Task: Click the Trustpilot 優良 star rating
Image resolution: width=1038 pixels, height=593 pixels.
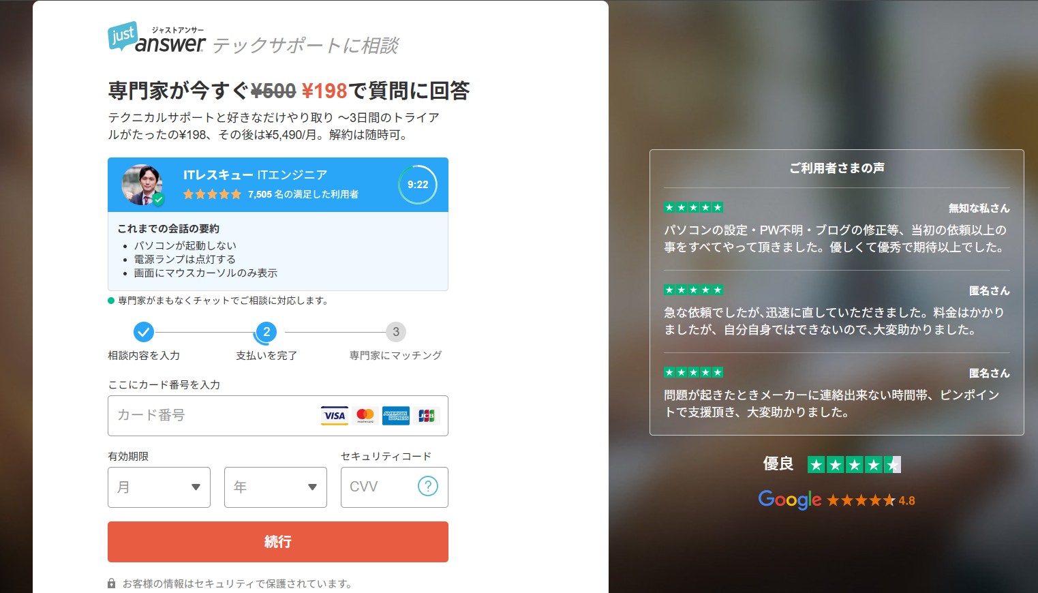Action: click(x=853, y=465)
